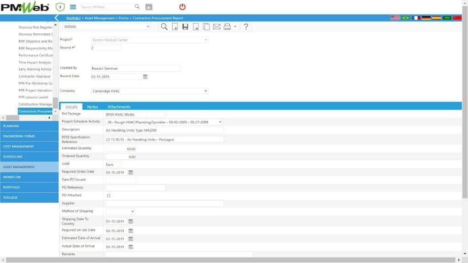This screenshot has height=263, width=468.
Task: Open the Project dropdown
Action: [x=205, y=40]
